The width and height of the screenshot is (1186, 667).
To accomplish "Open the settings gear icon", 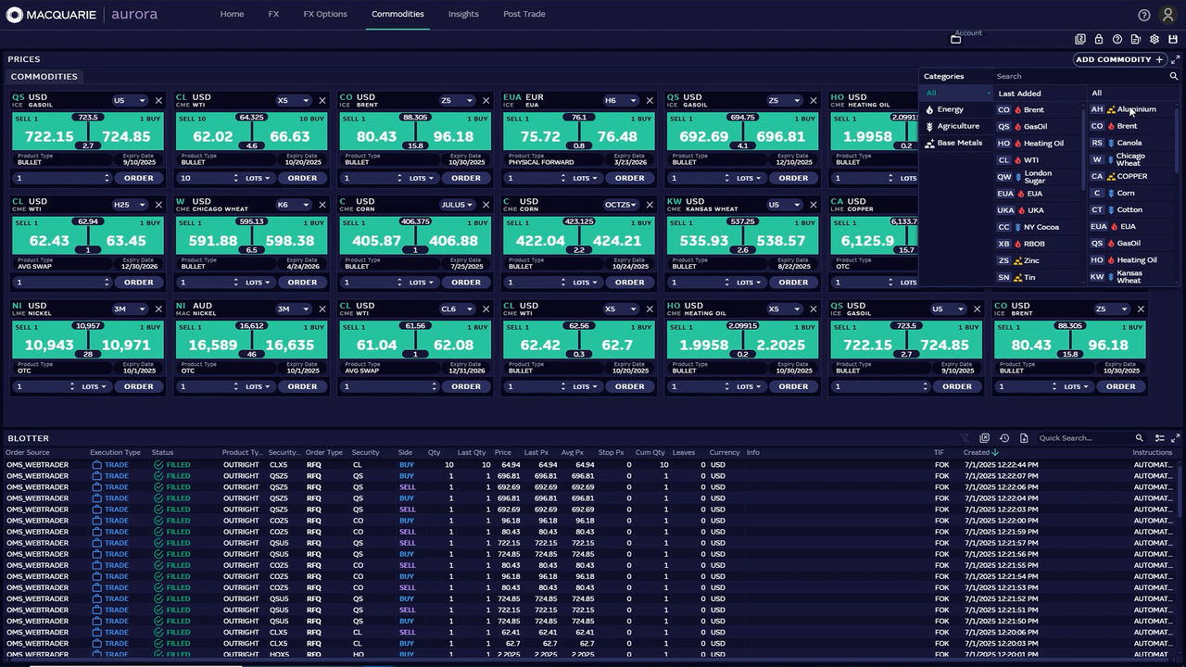I will (x=1154, y=40).
